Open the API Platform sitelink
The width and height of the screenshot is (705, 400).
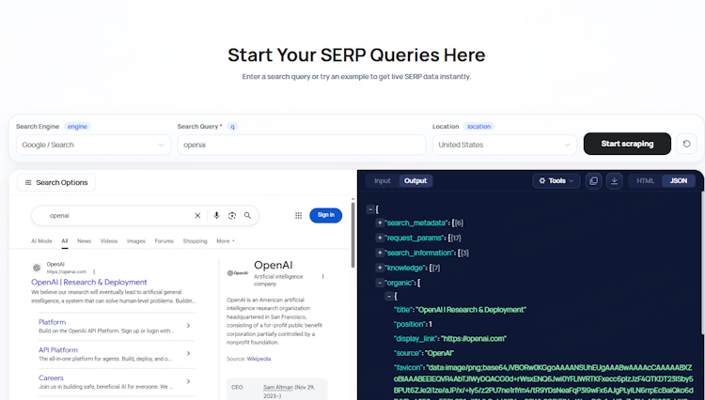tap(58, 349)
